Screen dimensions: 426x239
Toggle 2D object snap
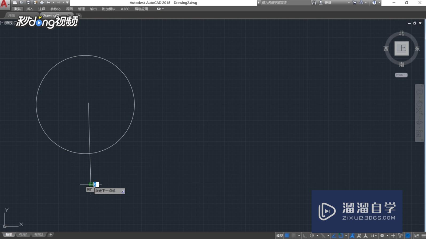point(341,236)
